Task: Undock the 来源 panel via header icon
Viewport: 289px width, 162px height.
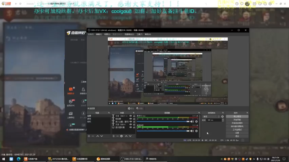Action: click(134, 113)
